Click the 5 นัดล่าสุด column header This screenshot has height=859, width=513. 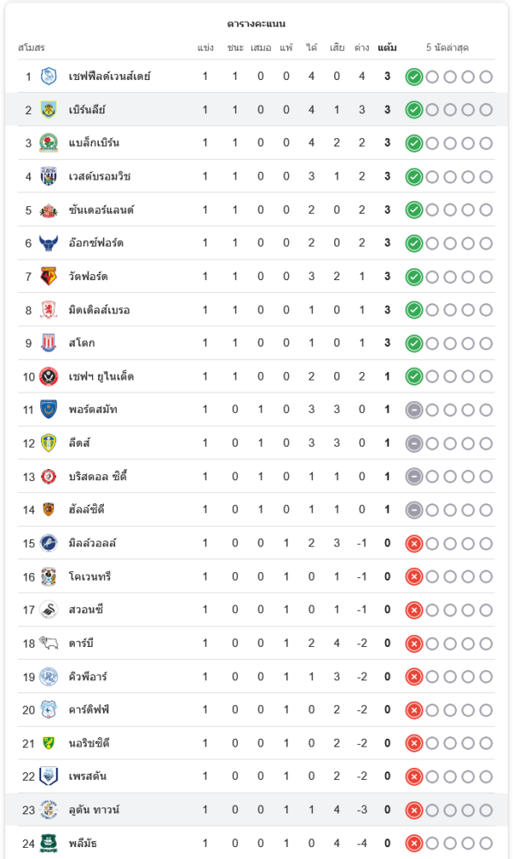click(x=448, y=47)
